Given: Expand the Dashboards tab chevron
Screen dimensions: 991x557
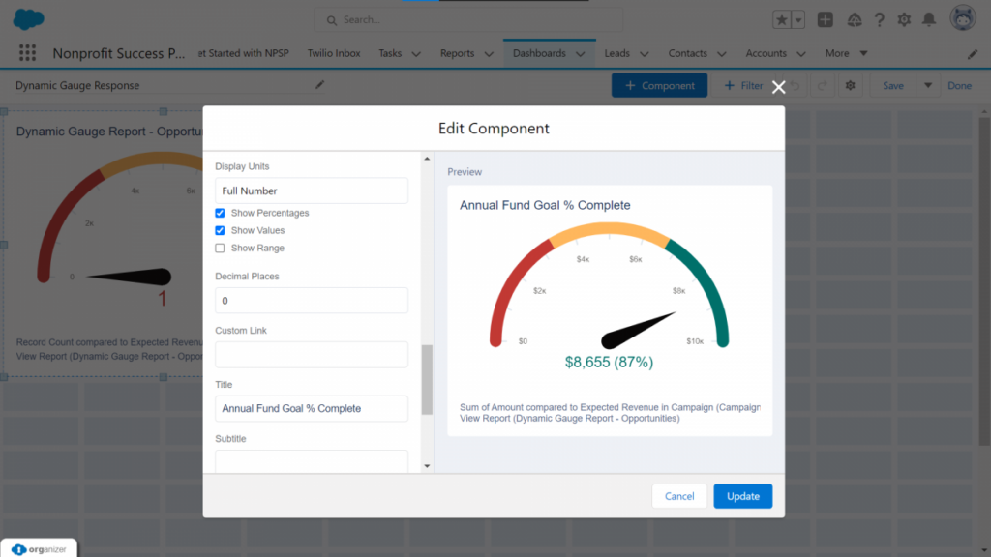Looking at the screenshot, I should tap(581, 53).
